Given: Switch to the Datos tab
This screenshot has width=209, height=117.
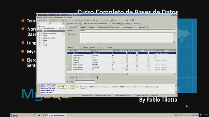Looking at the screenshot, I should pos(125,24).
